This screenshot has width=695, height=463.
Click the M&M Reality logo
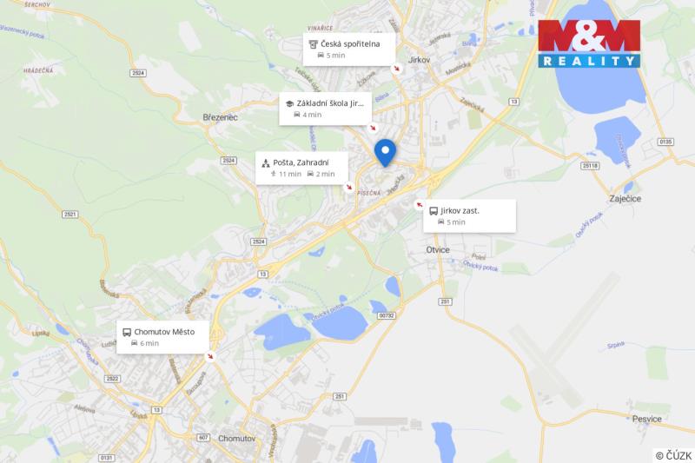(x=589, y=43)
